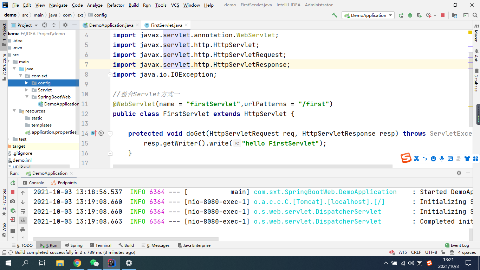Open WeChat from the taskbar
480x270 pixels.
[94, 263]
